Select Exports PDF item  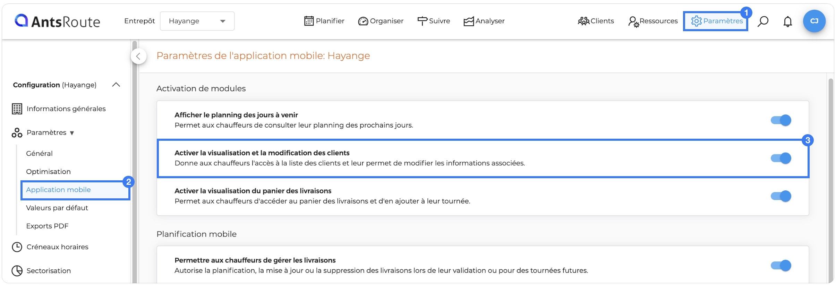[x=47, y=226]
